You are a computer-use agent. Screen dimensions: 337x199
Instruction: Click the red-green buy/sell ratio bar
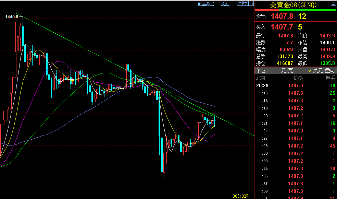[x=296, y=10]
